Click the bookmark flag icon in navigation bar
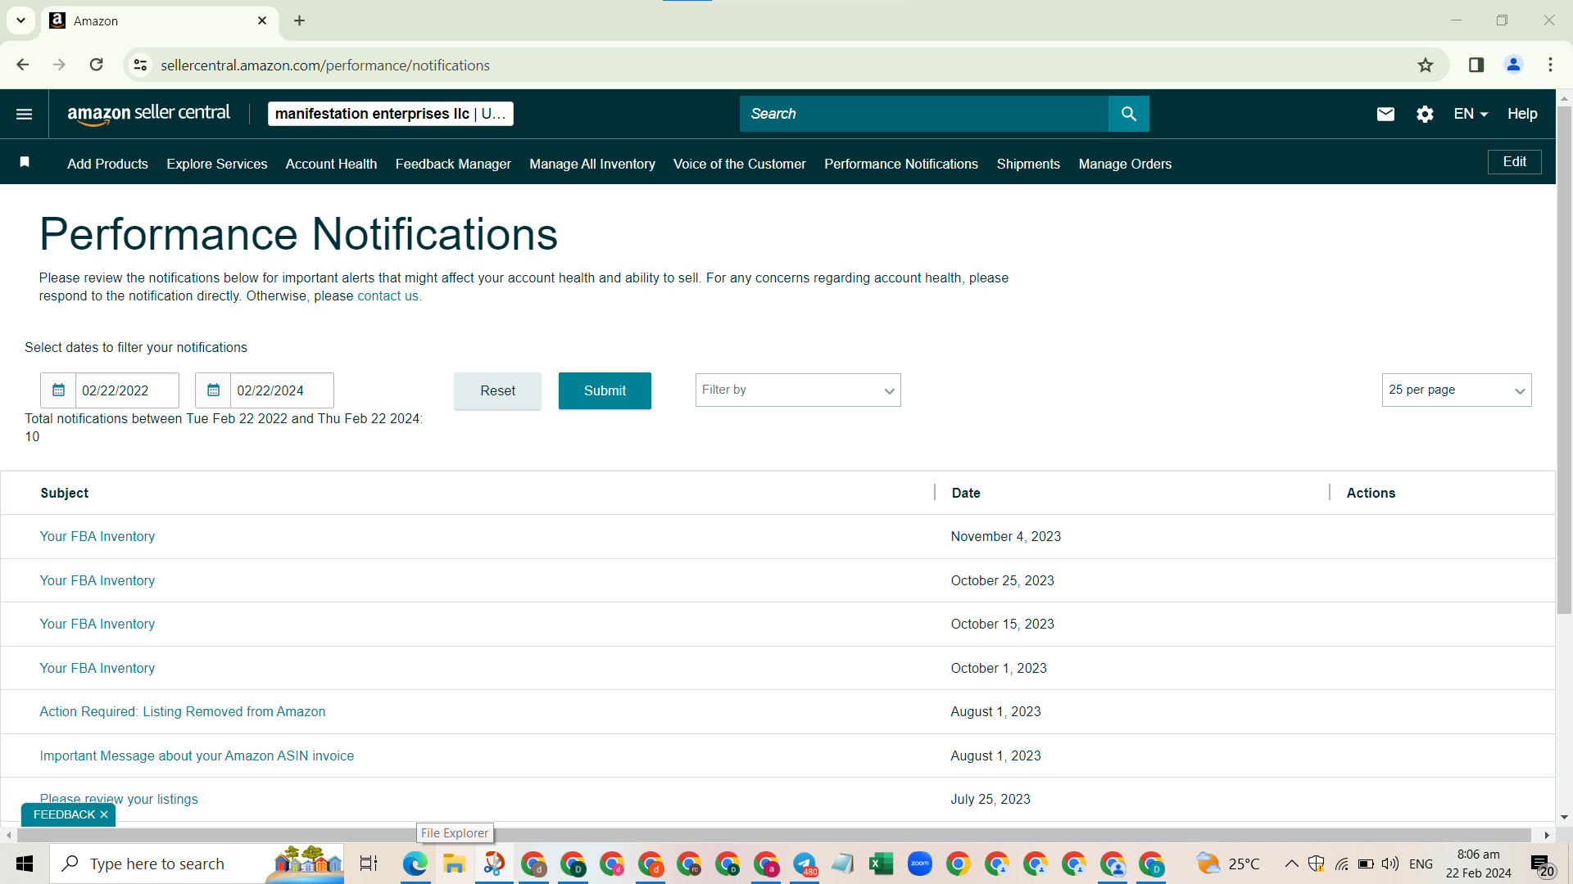This screenshot has height=884, width=1573. 25,163
